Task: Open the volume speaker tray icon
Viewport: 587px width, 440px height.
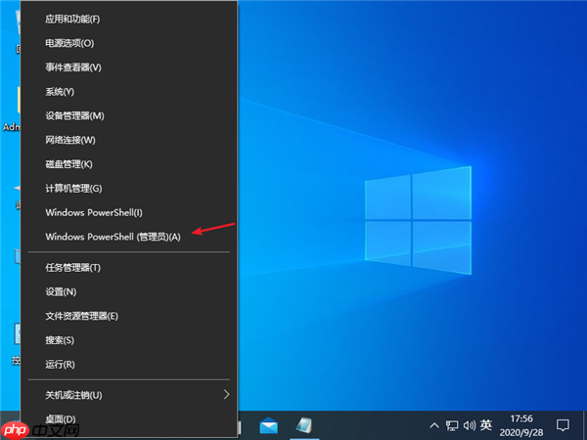Action: pos(469,425)
